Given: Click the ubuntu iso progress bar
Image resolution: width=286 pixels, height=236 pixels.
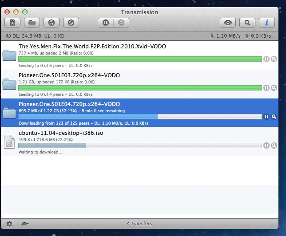Looking at the screenshot, I should pos(140,146).
